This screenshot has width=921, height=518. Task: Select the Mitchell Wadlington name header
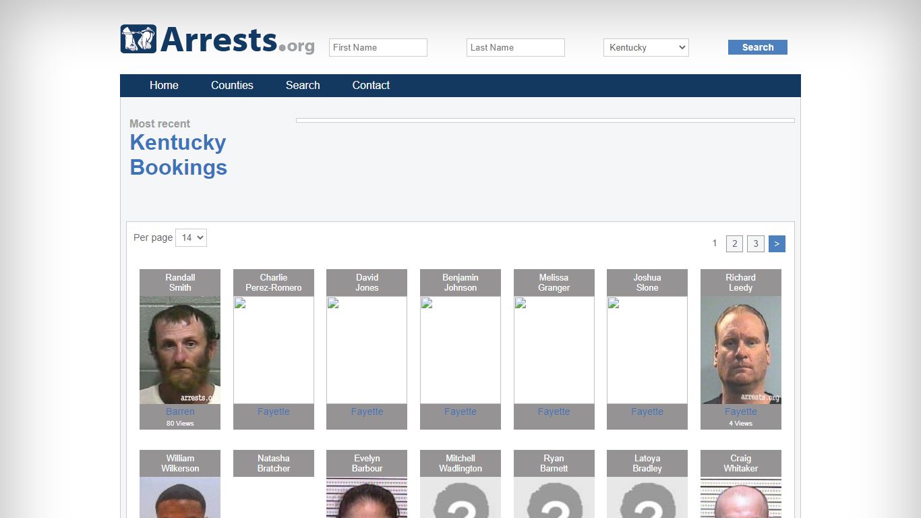pyautogui.click(x=460, y=463)
